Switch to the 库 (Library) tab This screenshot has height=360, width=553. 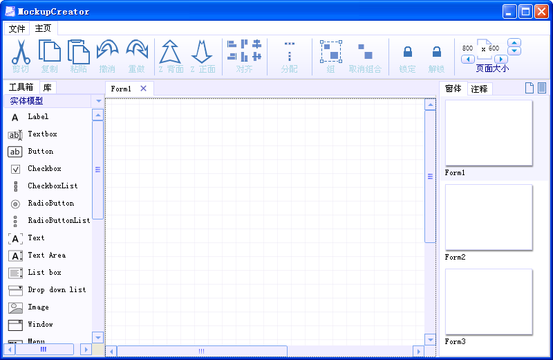(x=48, y=87)
